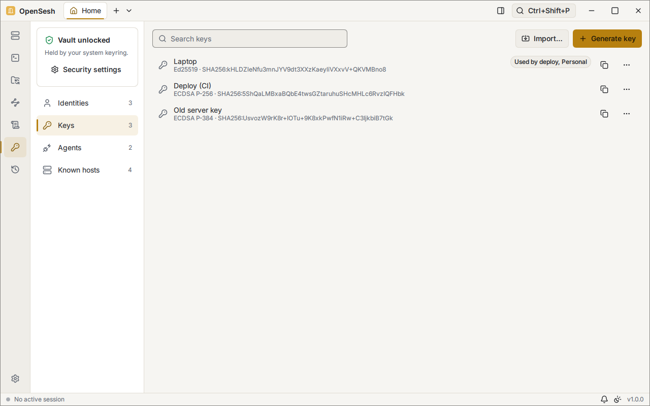This screenshot has width=650, height=406.
Task: Focus the Search keys field
Action: pyautogui.click(x=250, y=39)
